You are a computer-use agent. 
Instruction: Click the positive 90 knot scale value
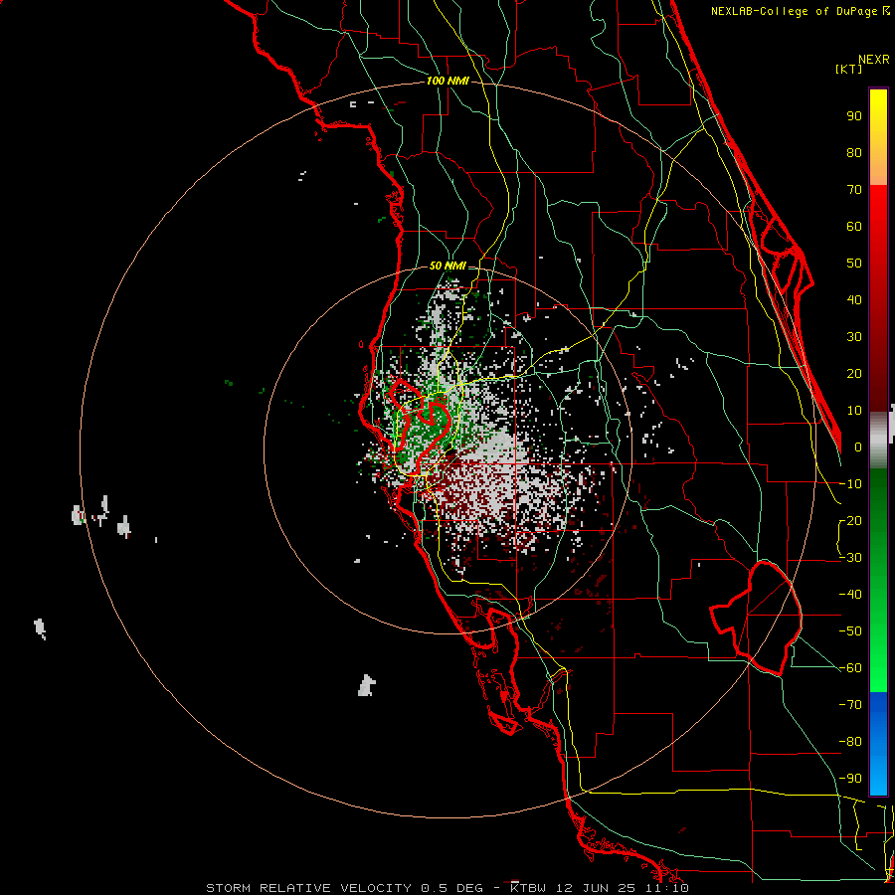click(854, 116)
